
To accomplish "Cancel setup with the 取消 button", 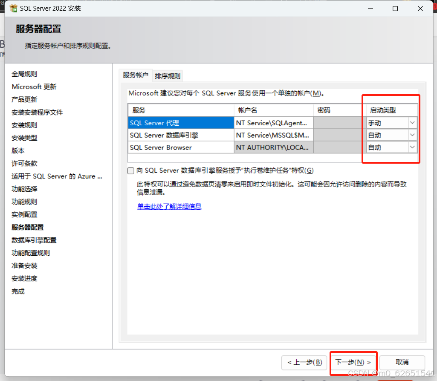I will point(402,362).
